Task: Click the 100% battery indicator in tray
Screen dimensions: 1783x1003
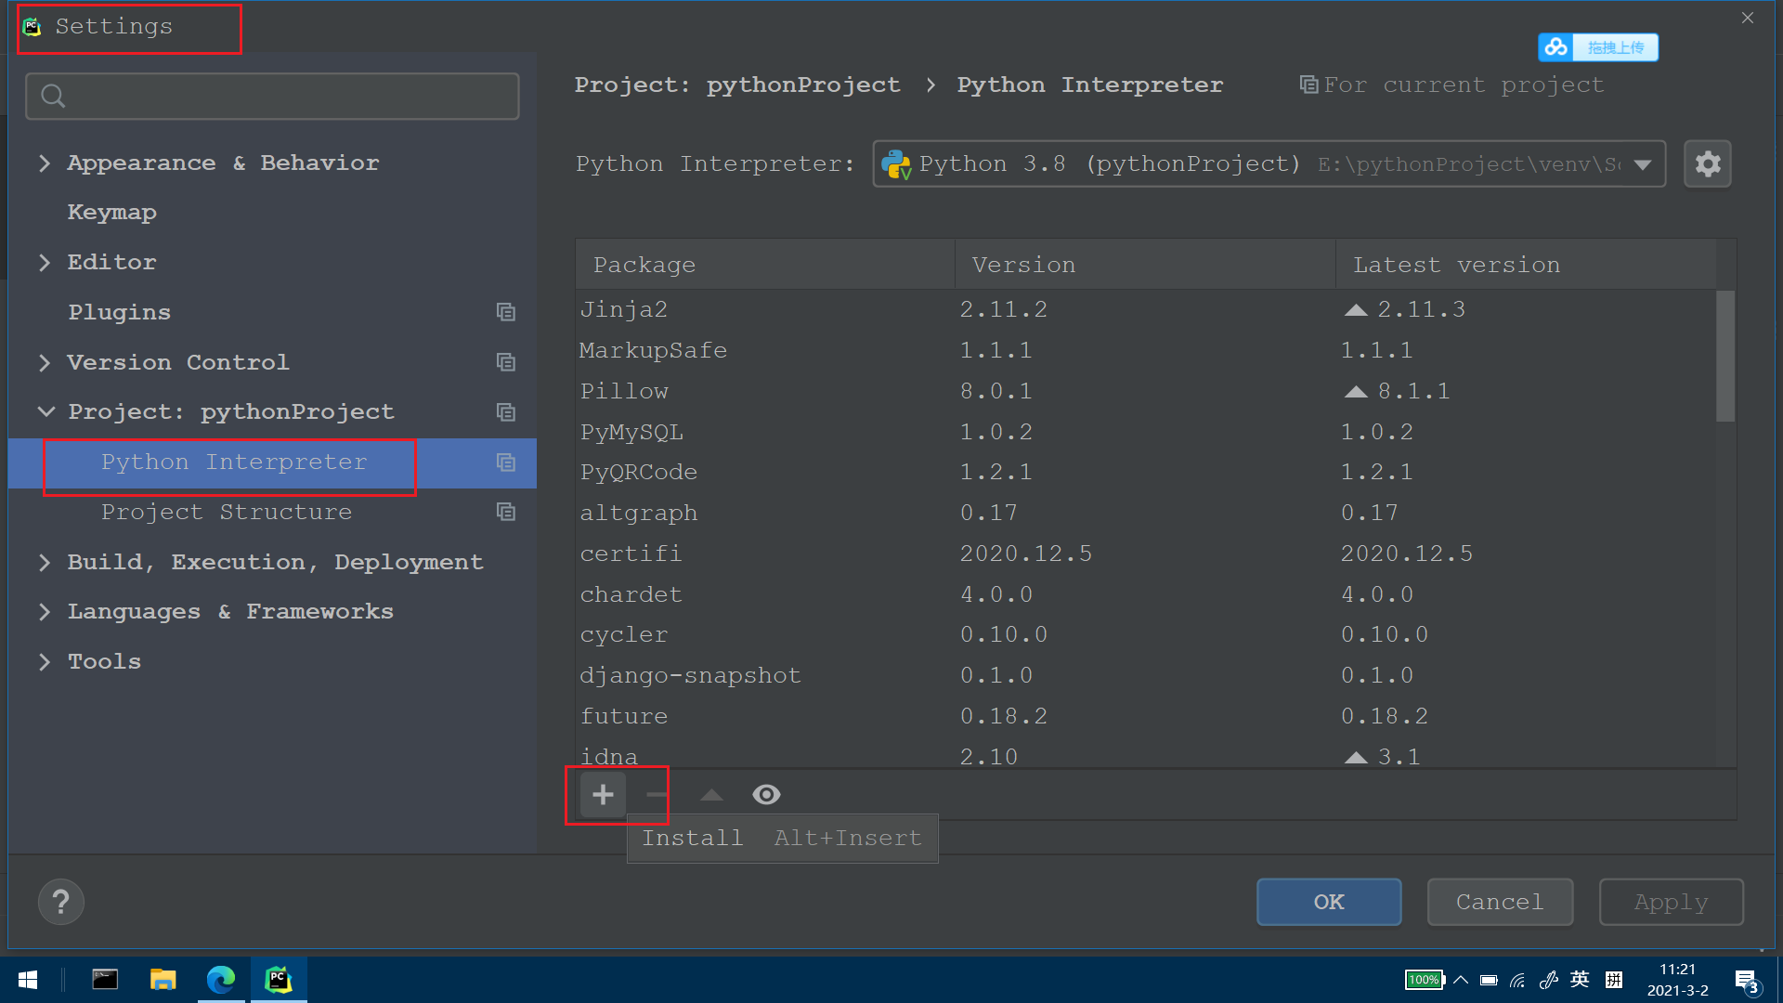Action: [x=1425, y=980]
